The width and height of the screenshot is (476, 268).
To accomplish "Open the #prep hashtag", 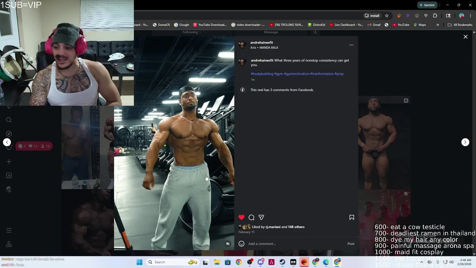I will pyautogui.click(x=339, y=74).
